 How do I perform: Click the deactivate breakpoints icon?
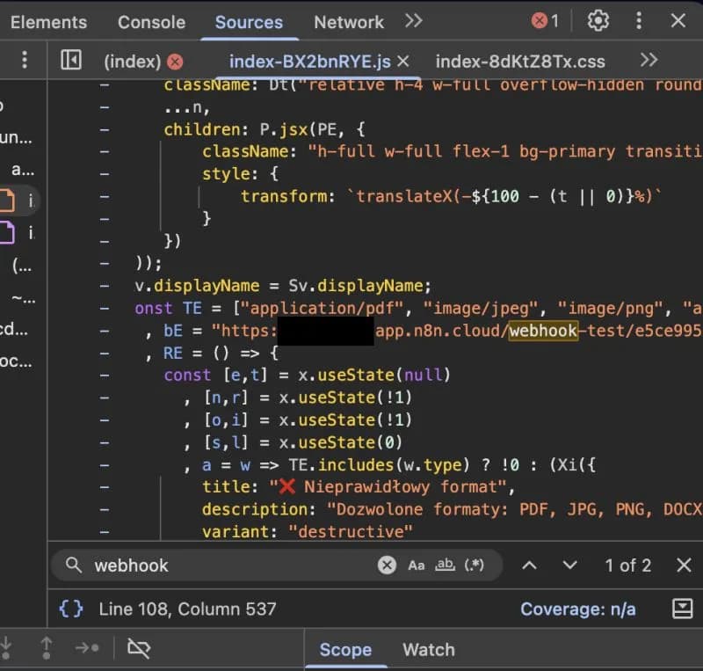pyautogui.click(x=139, y=648)
